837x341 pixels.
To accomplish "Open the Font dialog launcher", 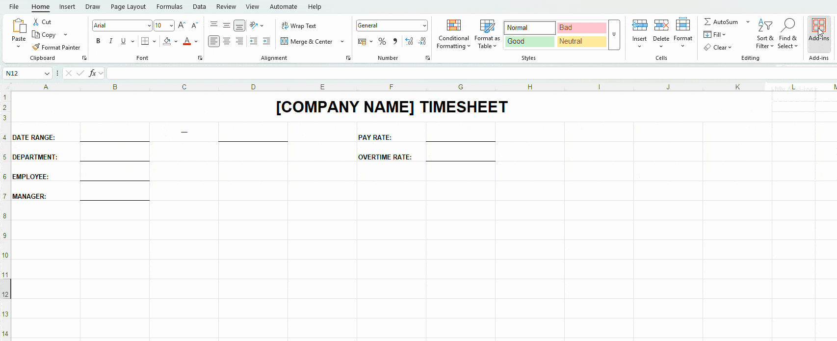I will [200, 58].
